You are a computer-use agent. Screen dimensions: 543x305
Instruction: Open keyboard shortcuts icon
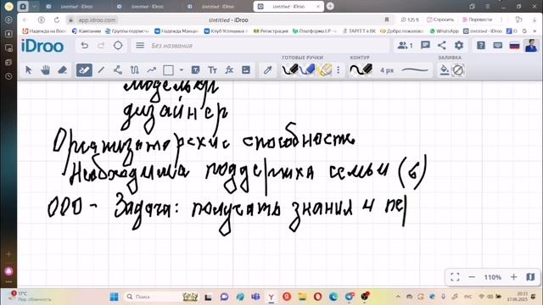498,45
